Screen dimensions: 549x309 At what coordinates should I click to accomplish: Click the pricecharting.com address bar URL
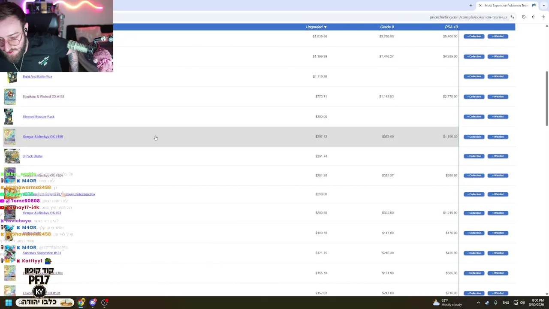coord(468,17)
